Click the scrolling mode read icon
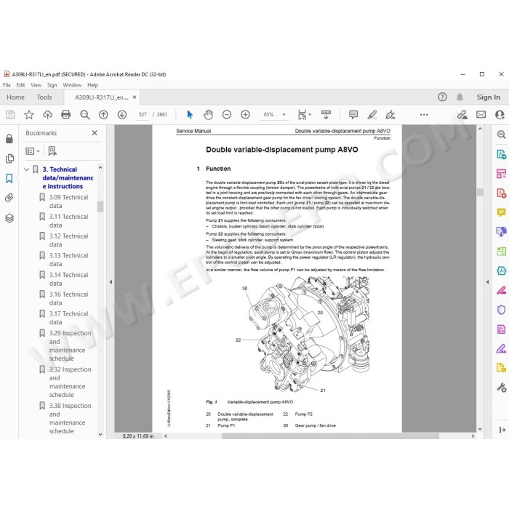 [x=326, y=115]
